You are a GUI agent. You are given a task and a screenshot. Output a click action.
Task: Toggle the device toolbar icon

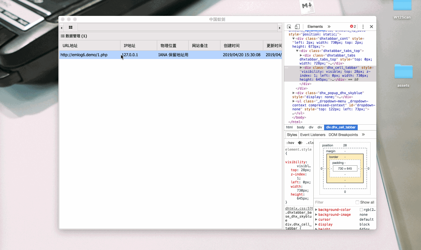click(297, 27)
